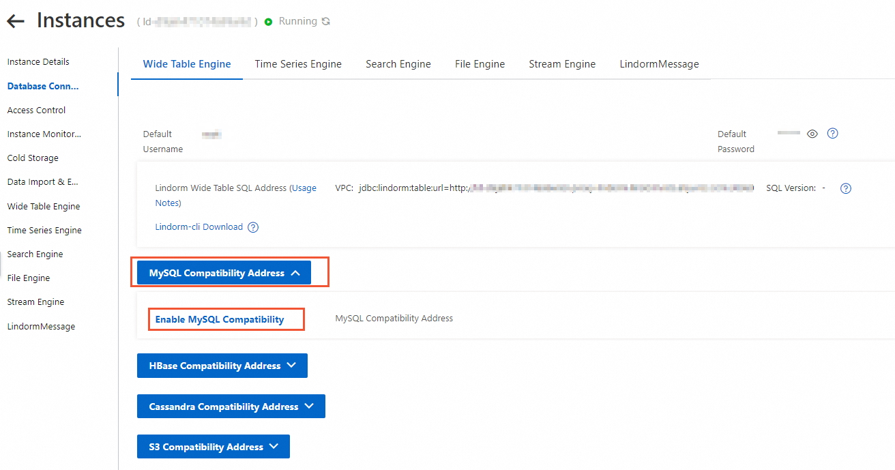The image size is (895, 470).
Task: Click the SQL Version label
Action: coord(791,188)
